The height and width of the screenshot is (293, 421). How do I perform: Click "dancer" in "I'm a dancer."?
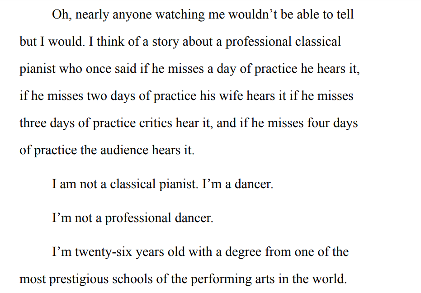coord(253,185)
